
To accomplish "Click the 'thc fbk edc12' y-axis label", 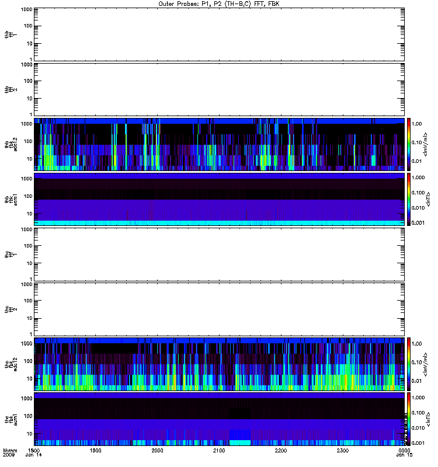I will [x=11, y=364].
